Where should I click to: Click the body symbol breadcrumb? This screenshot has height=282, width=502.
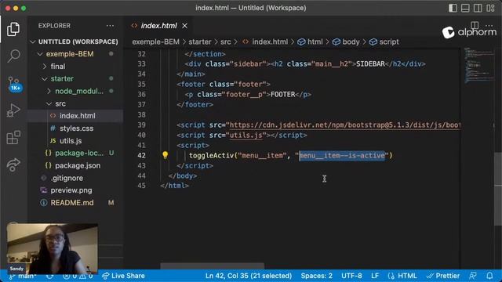point(346,42)
